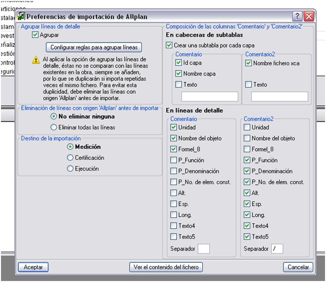
Task: Choose Medición as import destination
Action: 70,147
